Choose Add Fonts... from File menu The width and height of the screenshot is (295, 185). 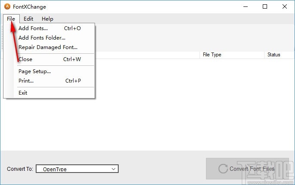[x=33, y=28]
